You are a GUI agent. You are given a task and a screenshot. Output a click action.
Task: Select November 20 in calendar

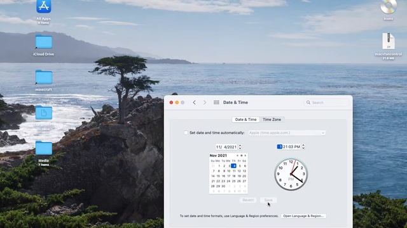click(244, 176)
